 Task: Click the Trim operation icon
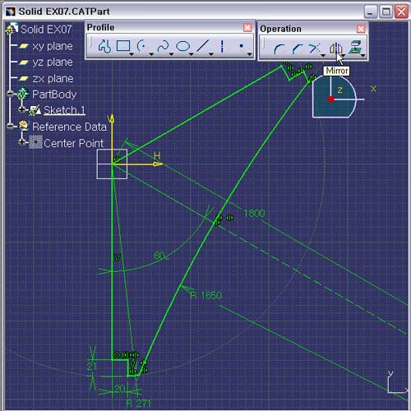point(315,48)
